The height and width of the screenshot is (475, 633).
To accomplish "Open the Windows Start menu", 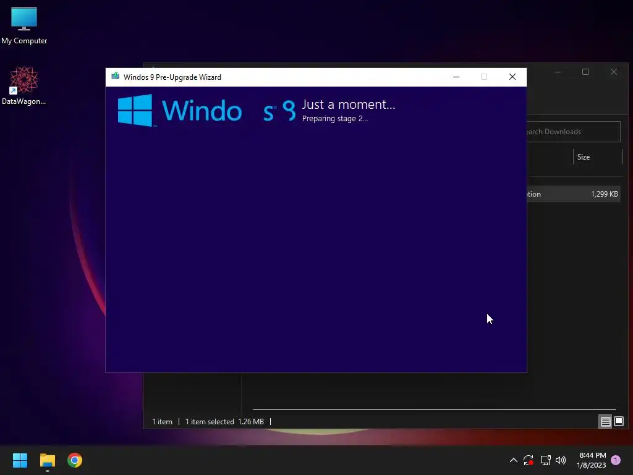I will [x=20, y=460].
